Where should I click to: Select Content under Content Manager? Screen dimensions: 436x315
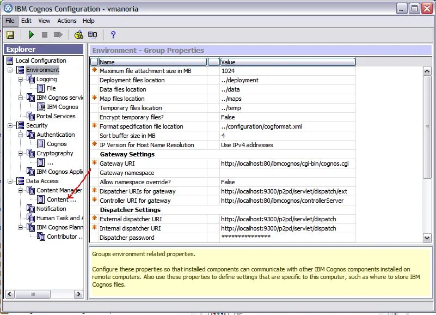pyautogui.click(x=61, y=199)
